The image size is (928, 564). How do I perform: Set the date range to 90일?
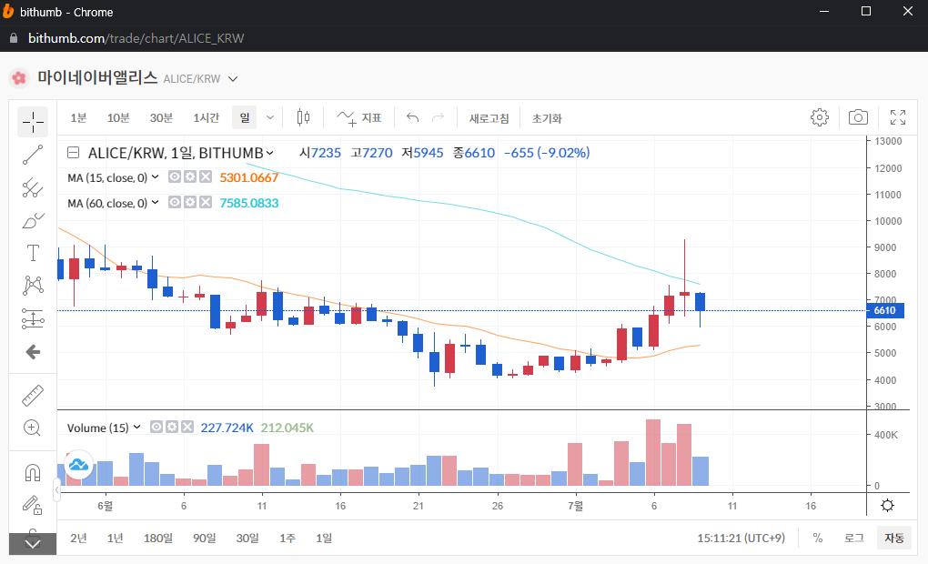[x=204, y=538]
